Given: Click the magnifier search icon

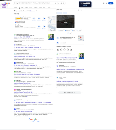Looking at the screenshot, I should click(64, 3).
